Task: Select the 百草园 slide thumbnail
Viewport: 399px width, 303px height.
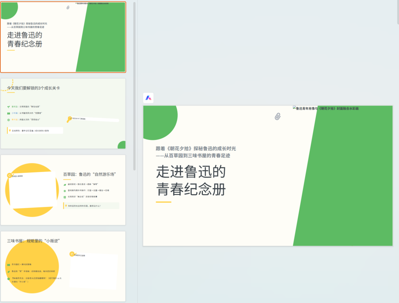Action: 63,189
